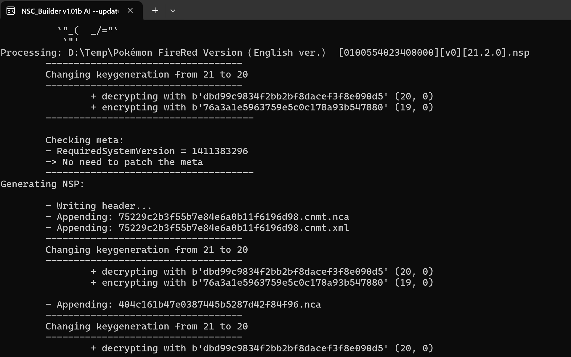
Task: Click the 'Generating NSP:' heading line
Action: pyautogui.click(x=42, y=184)
